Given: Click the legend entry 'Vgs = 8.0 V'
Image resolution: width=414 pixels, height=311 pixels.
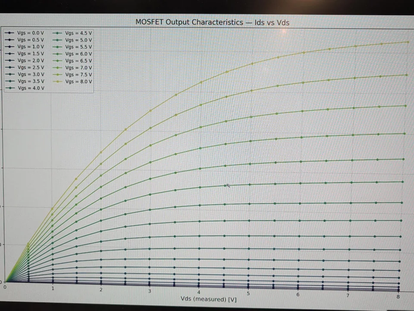Looking at the screenshot, I should click(72, 82).
